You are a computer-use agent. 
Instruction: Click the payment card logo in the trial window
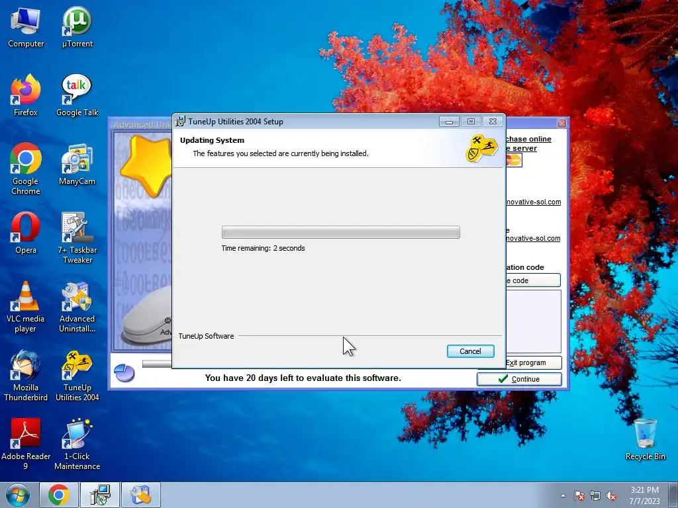click(514, 160)
